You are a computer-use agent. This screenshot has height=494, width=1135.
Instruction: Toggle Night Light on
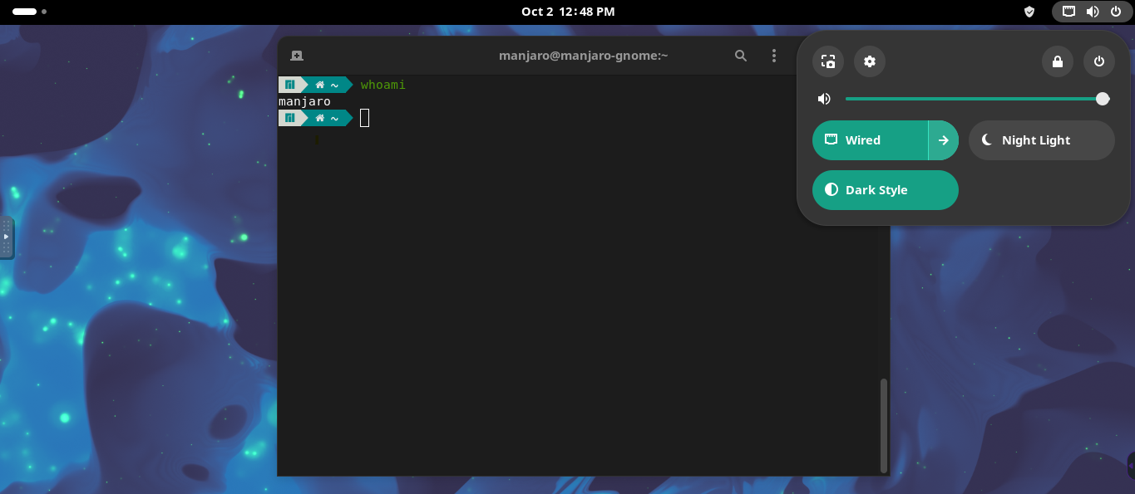(x=1041, y=139)
